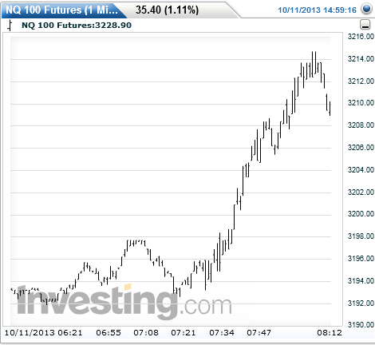The height and width of the screenshot is (345, 375).
Task: Click the 3214.00 price axis label
Action: pos(361,58)
